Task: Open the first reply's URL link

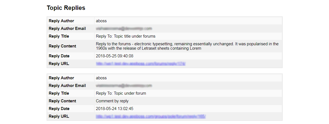Action: pos(141,64)
